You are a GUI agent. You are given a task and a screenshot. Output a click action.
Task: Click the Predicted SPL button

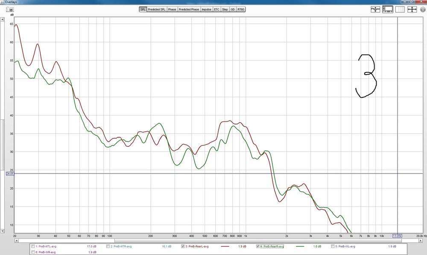coord(157,9)
